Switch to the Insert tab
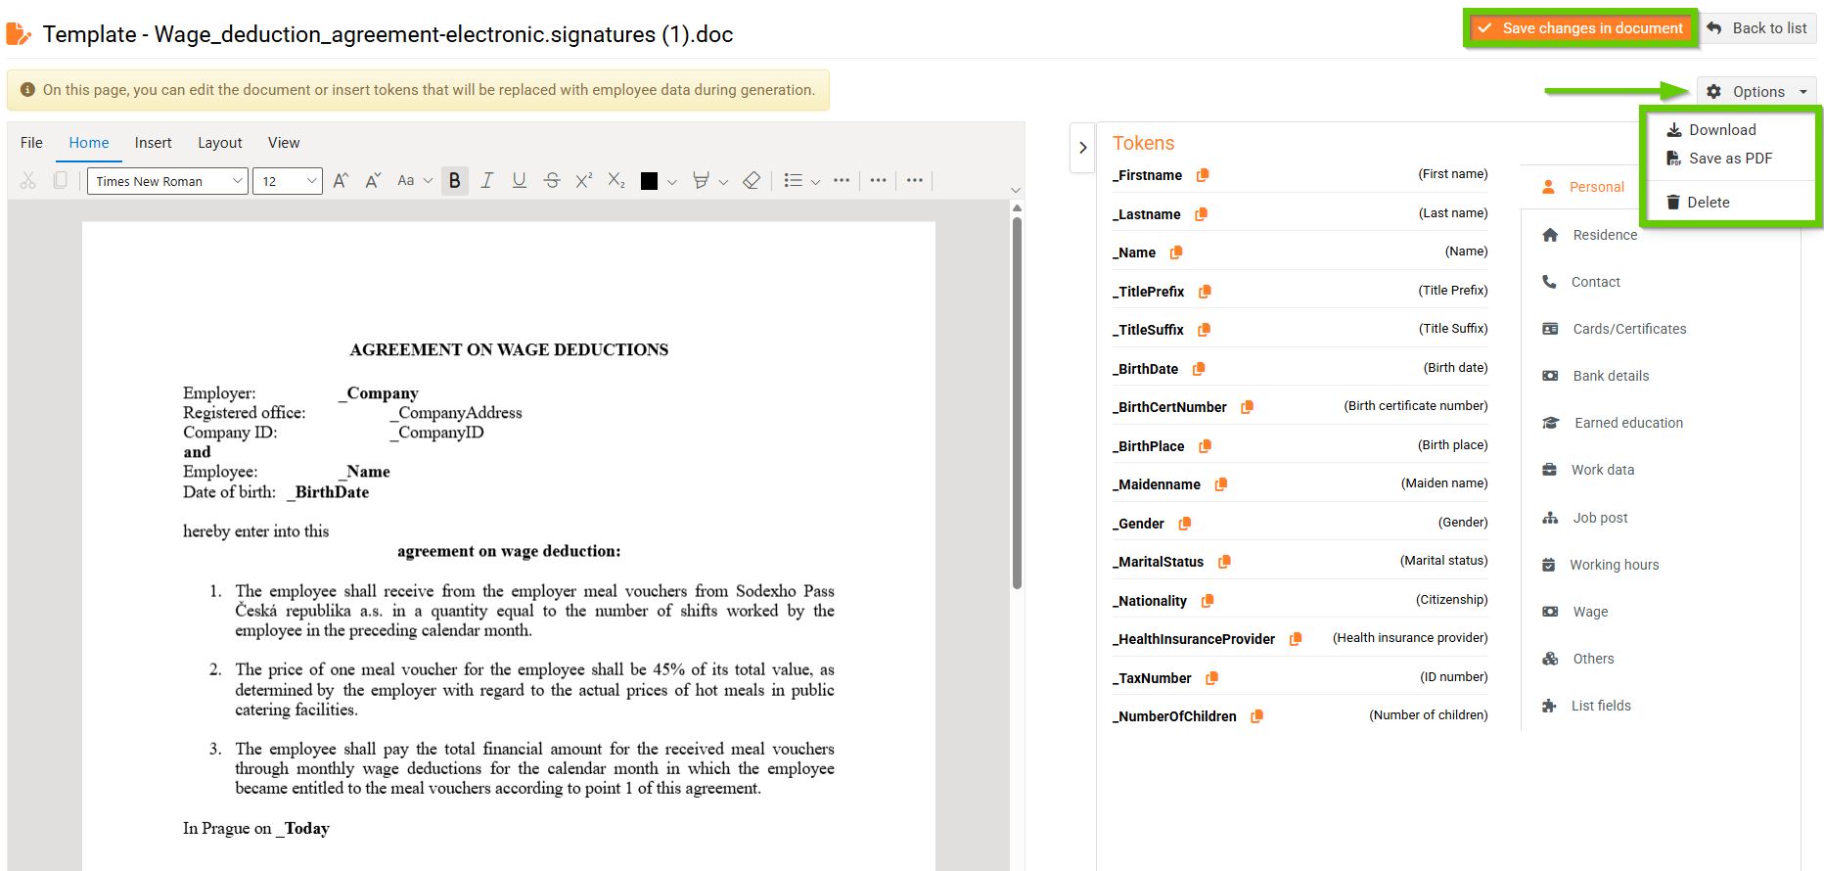The image size is (1824, 871). click(x=153, y=143)
